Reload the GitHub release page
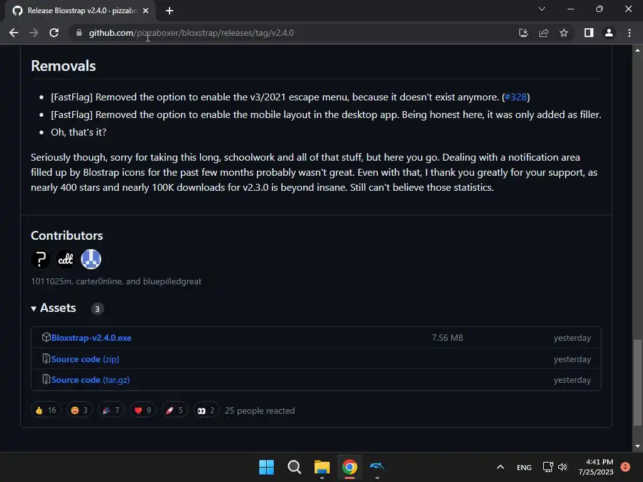The image size is (643, 482). pyautogui.click(x=54, y=33)
